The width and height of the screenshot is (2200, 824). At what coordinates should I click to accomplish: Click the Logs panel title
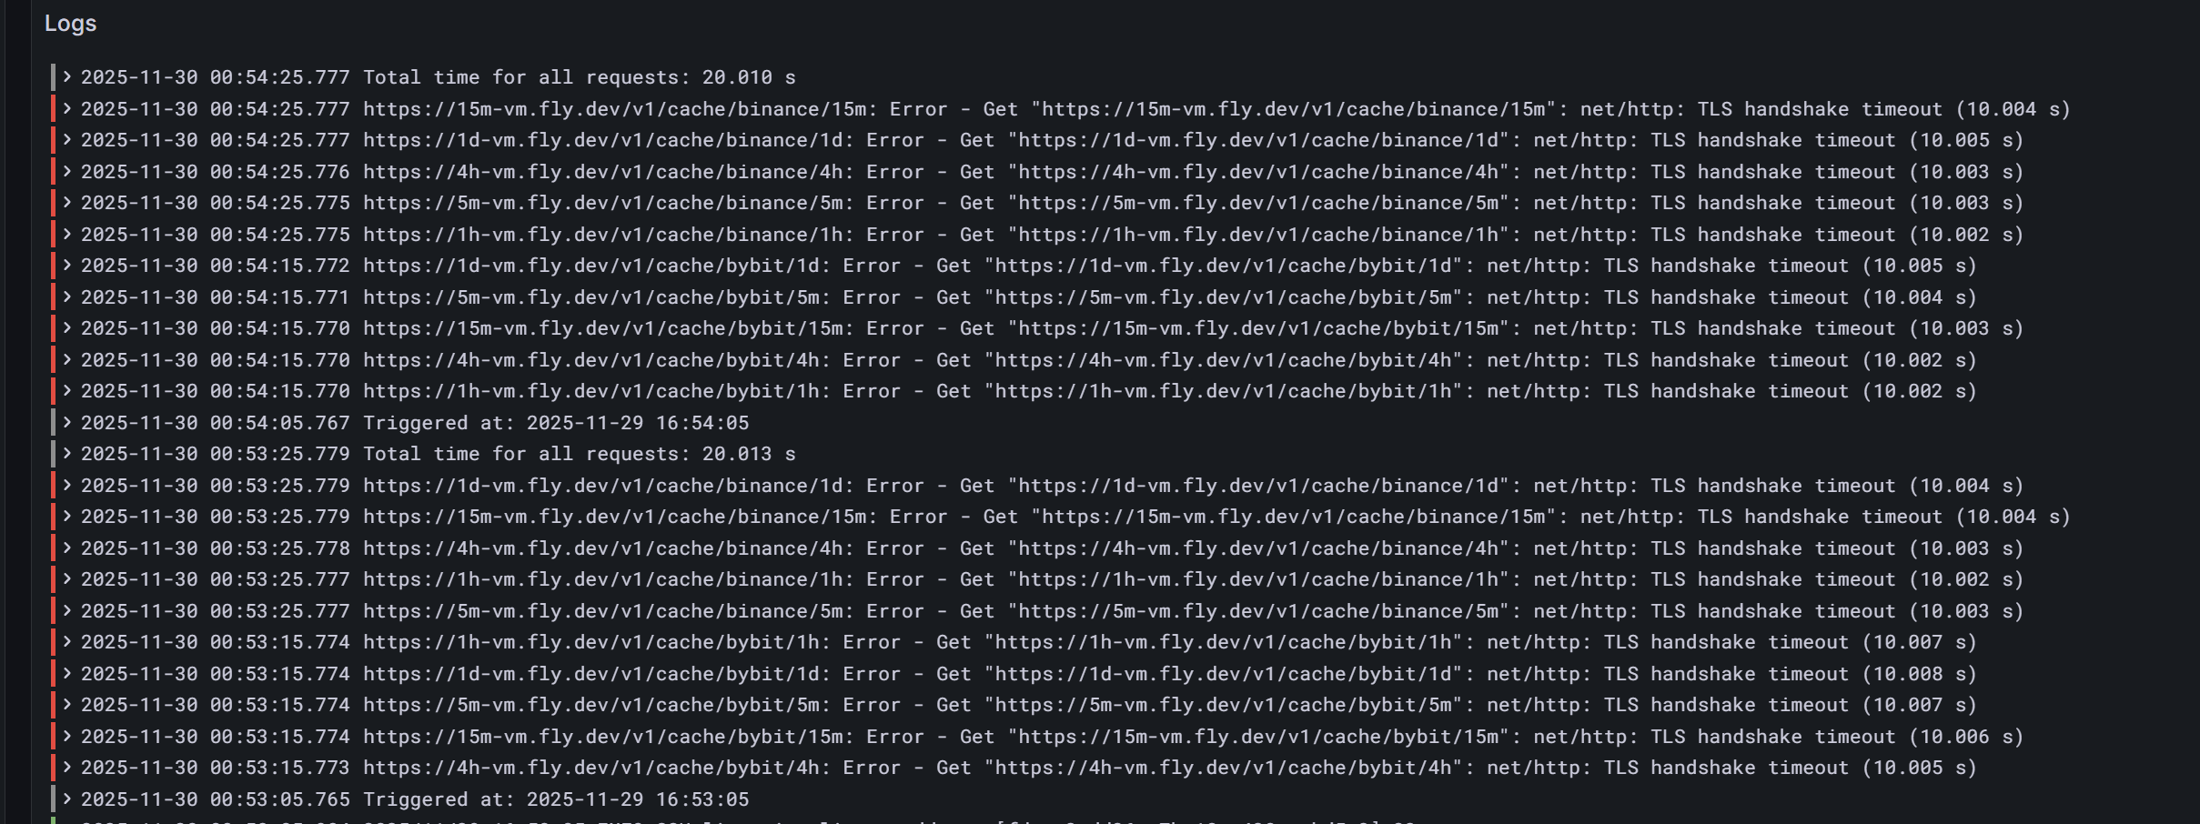pos(70,24)
